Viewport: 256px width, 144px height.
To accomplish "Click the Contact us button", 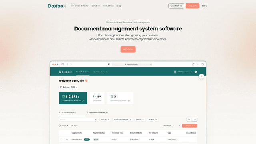I will click(x=176, y=6).
